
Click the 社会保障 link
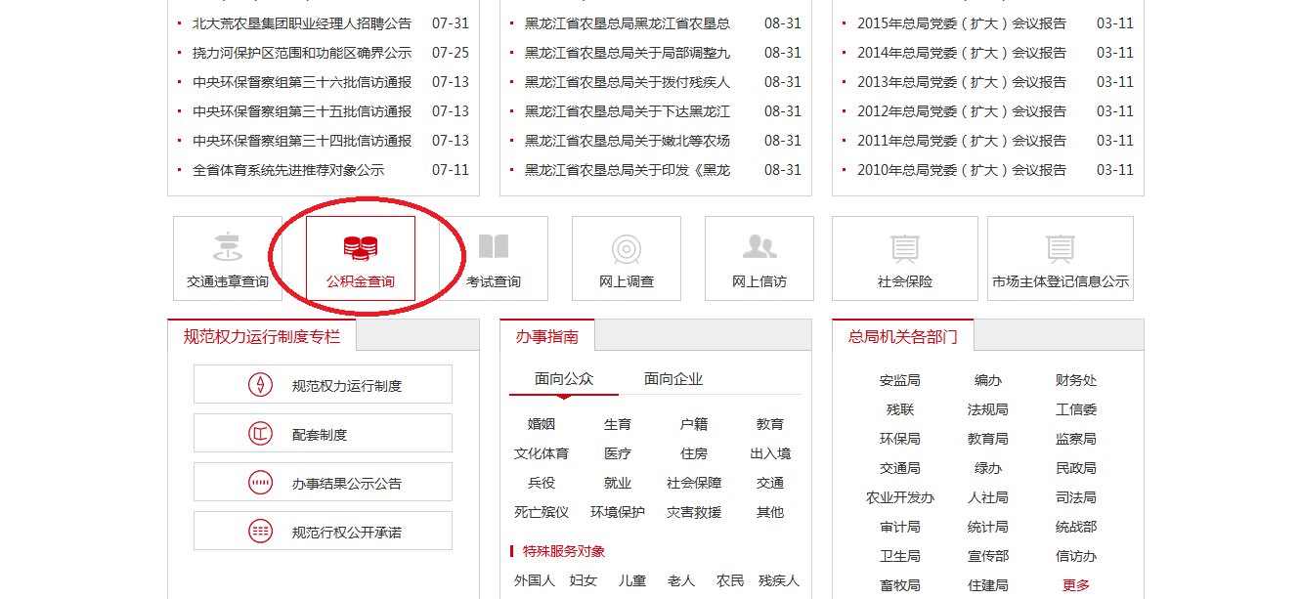point(694,482)
